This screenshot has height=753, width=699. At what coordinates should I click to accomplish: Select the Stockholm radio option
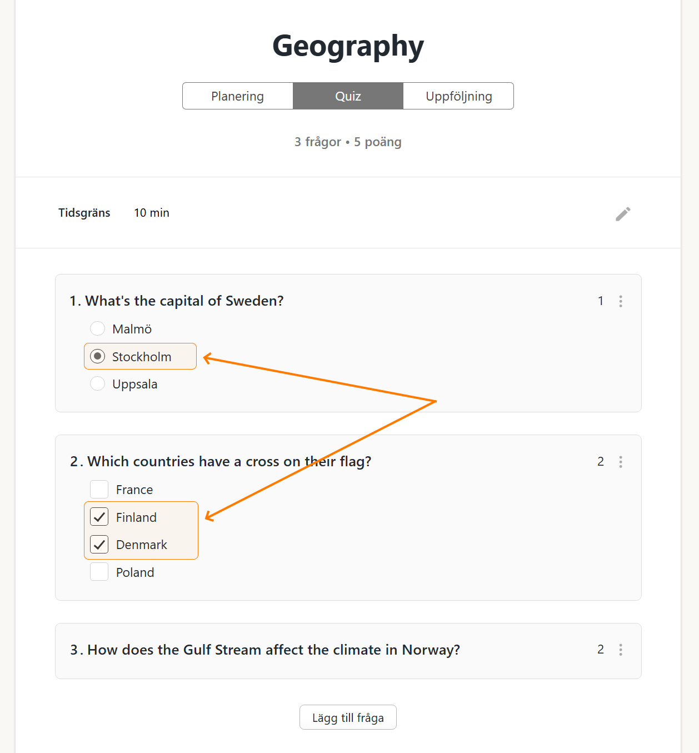click(98, 356)
